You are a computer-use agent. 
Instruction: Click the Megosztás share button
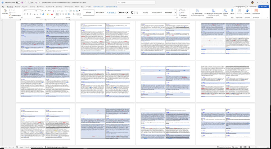263,7
